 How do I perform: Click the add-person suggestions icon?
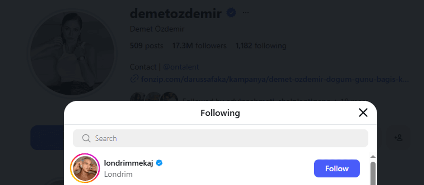point(398,138)
